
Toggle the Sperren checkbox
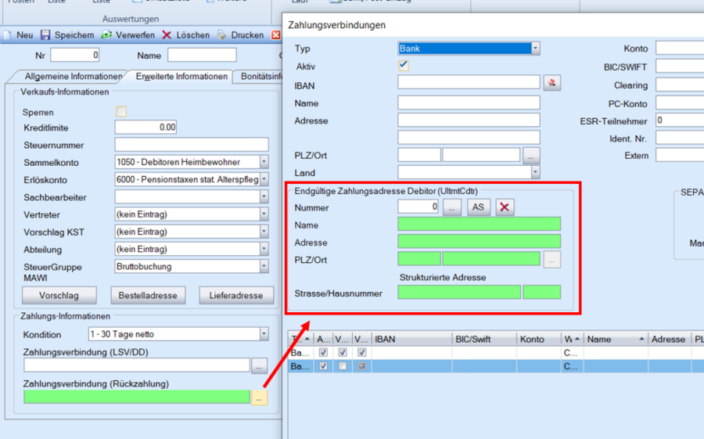point(121,112)
